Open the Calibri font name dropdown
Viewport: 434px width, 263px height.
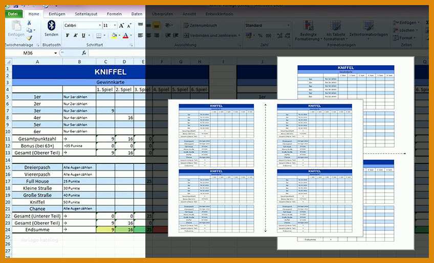(x=100, y=26)
